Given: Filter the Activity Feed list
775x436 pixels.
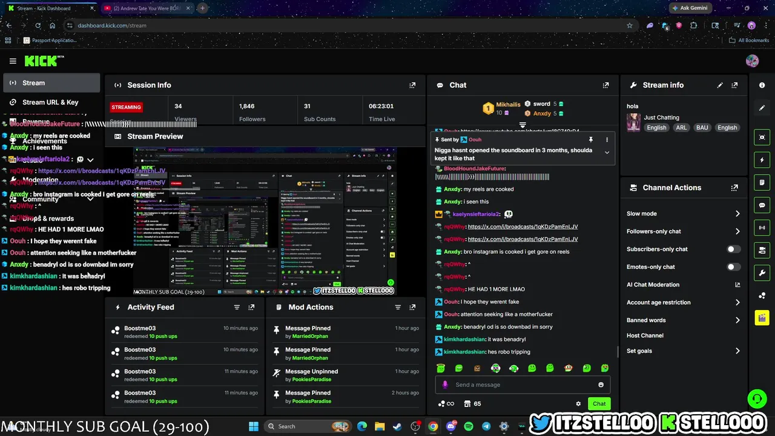Looking at the screenshot, I should [x=237, y=307].
